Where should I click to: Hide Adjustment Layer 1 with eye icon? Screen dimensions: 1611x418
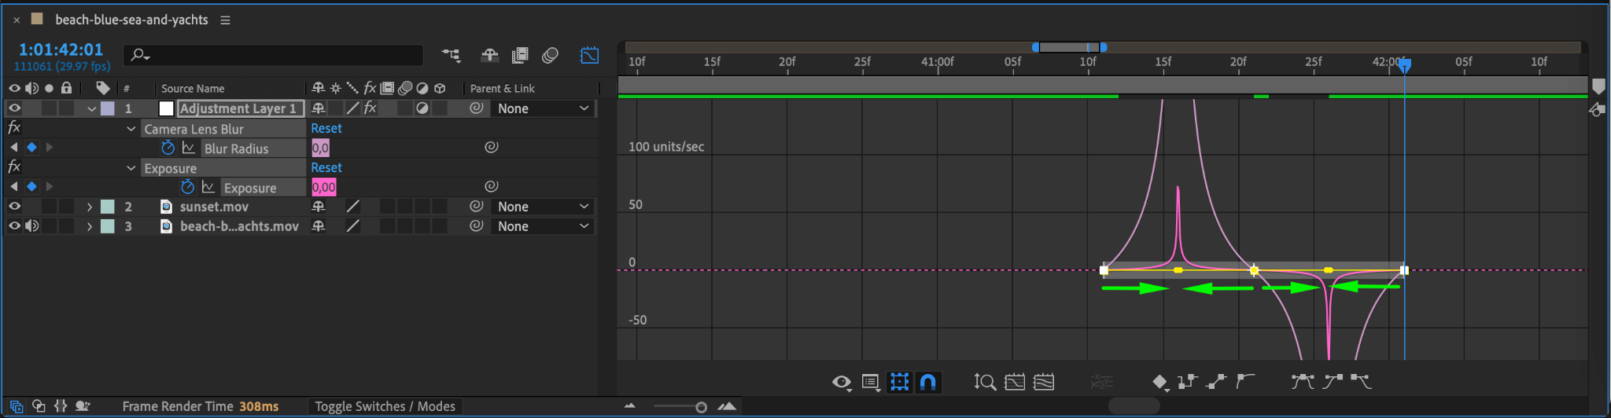(14, 108)
